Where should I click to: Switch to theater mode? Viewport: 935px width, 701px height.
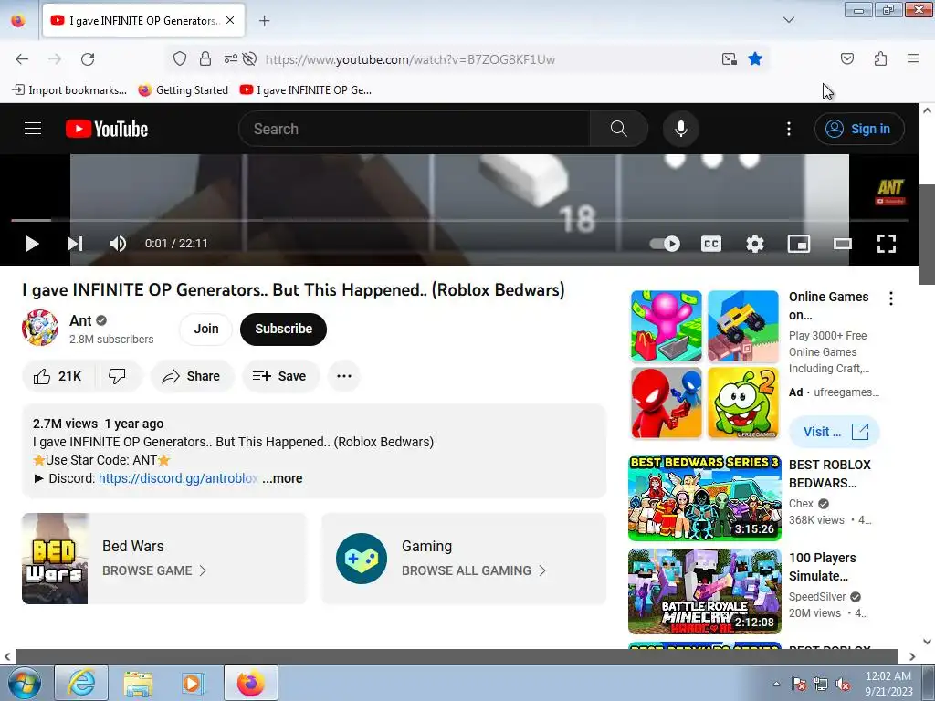tap(843, 243)
